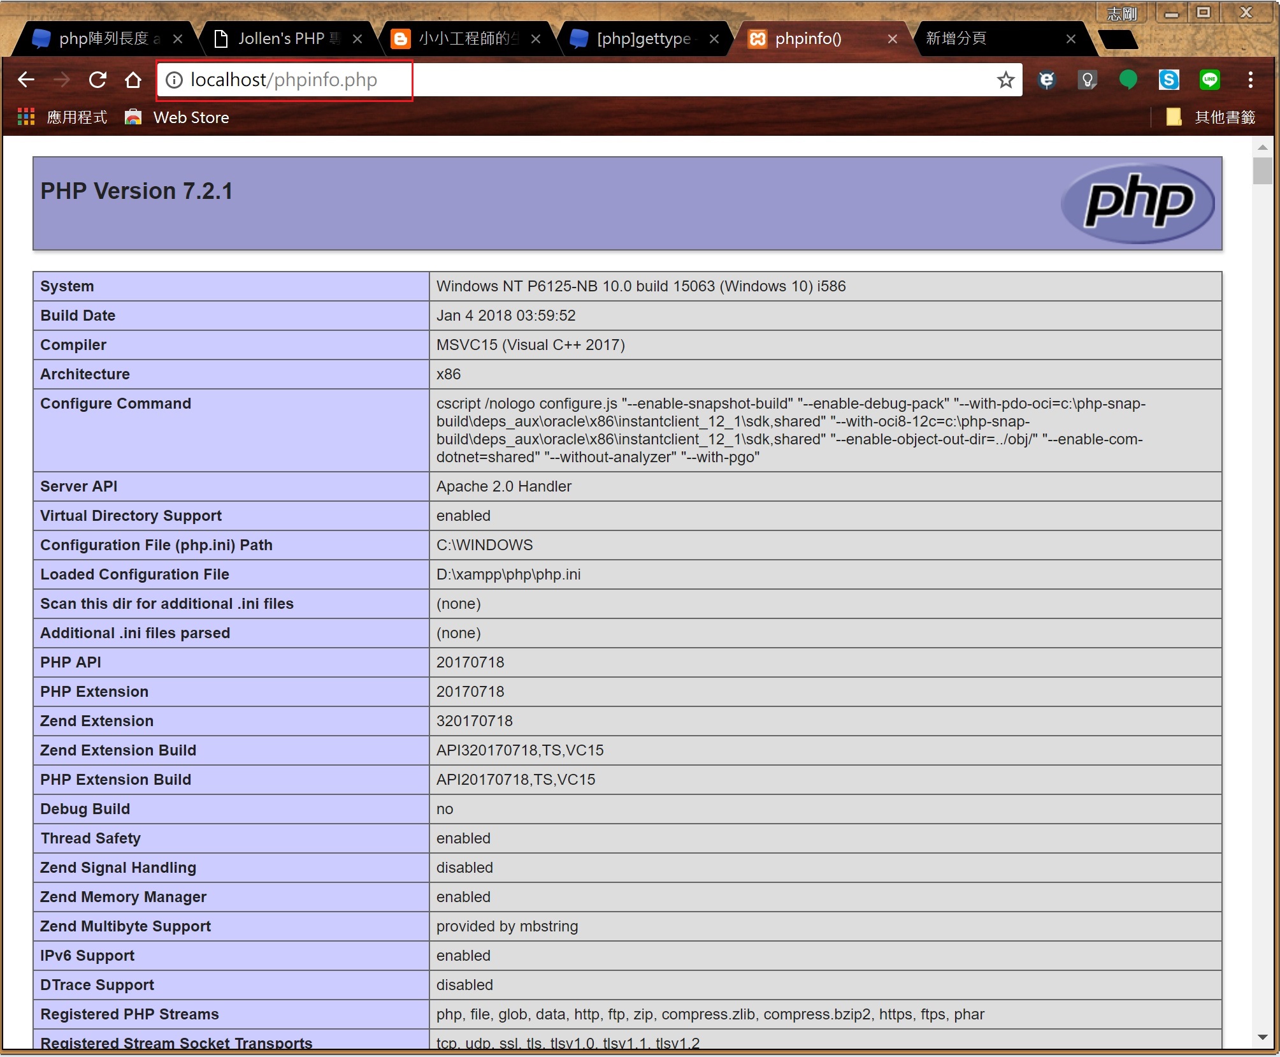Screen dimensions: 1280x1057
Task: Click the API20170718,TS,VC15 cell
Action: pos(826,780)
